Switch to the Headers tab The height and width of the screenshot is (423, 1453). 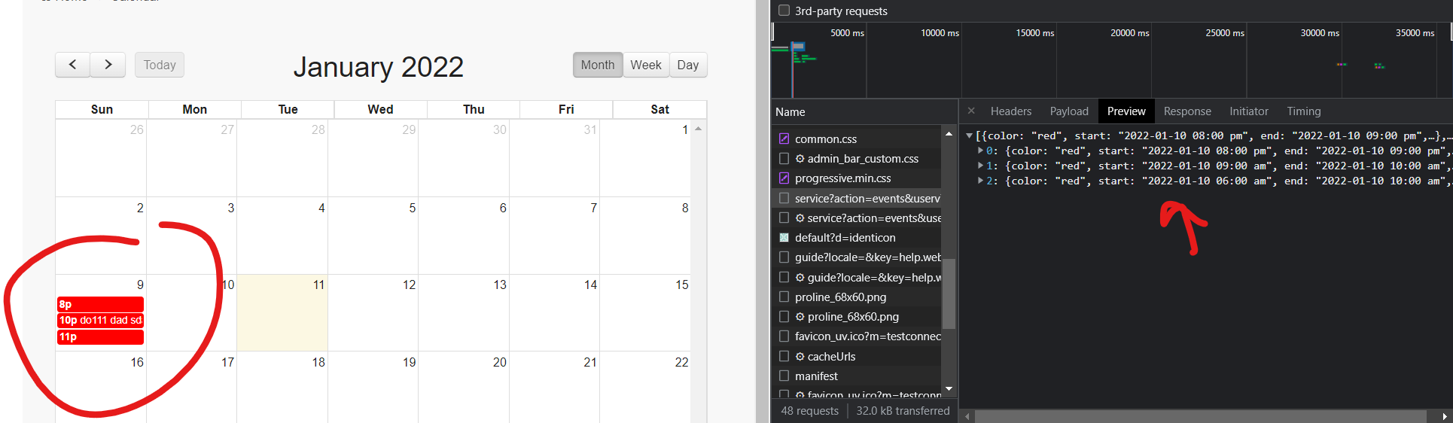[x=1010, y=111]
